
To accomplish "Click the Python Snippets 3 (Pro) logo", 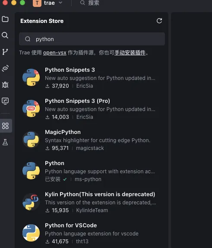I will [31, 108].
